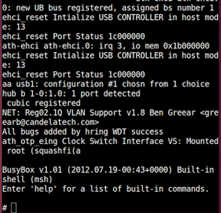Click the 'WDT' word in the bugs line
This screenshot has width=221, height=213.
click(120, 132)
